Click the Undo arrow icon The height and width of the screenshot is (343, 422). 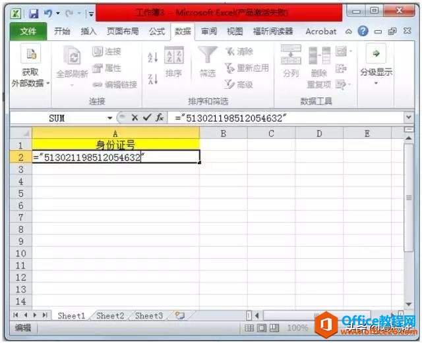48,13
